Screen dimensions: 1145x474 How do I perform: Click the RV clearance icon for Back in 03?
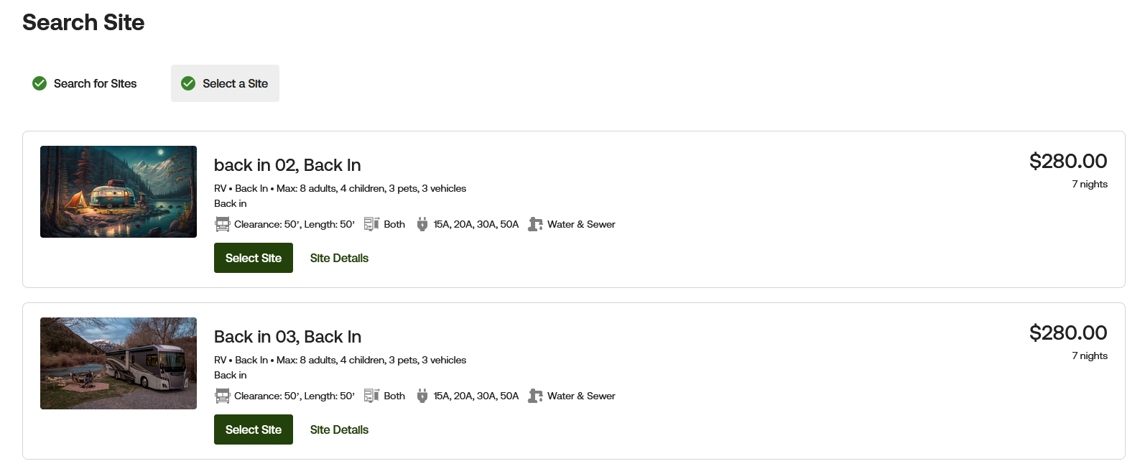point(222,396)
